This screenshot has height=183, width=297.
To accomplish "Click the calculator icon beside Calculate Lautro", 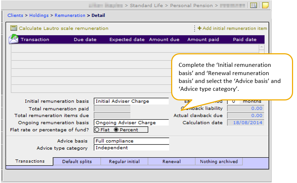I will click(x=14, y=28).
